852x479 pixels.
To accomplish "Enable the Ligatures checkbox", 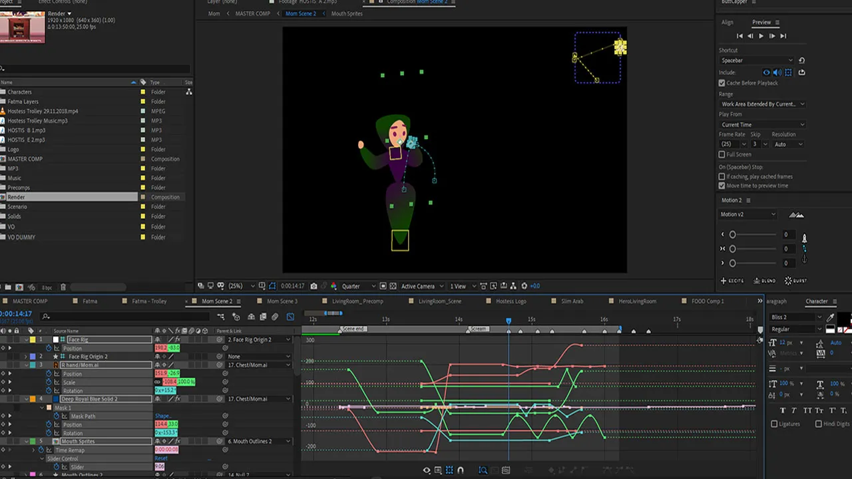I will coord(774,424).
